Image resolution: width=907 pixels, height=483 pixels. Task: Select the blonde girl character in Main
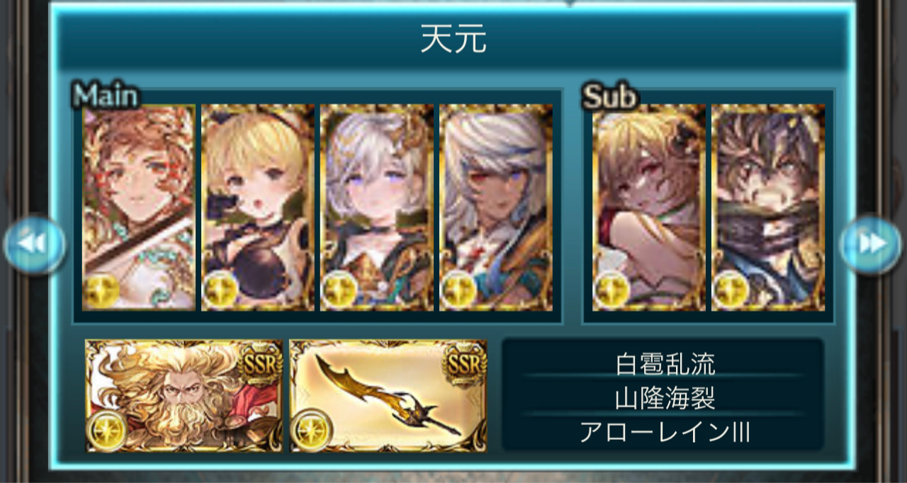258,208
